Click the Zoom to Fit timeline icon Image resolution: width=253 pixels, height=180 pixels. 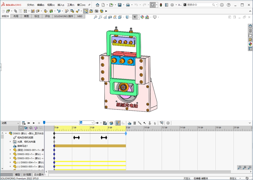click(x=239, y=168)
